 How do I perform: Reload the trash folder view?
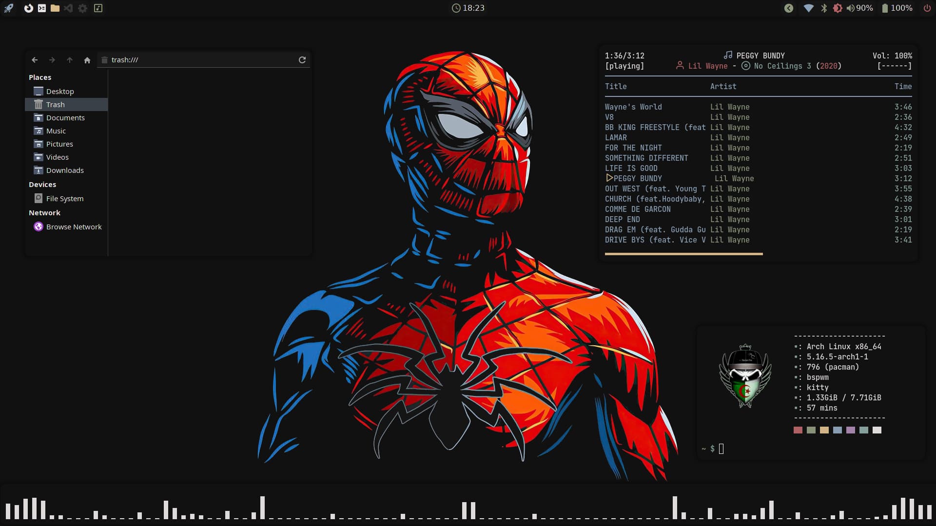coord(302,60)
